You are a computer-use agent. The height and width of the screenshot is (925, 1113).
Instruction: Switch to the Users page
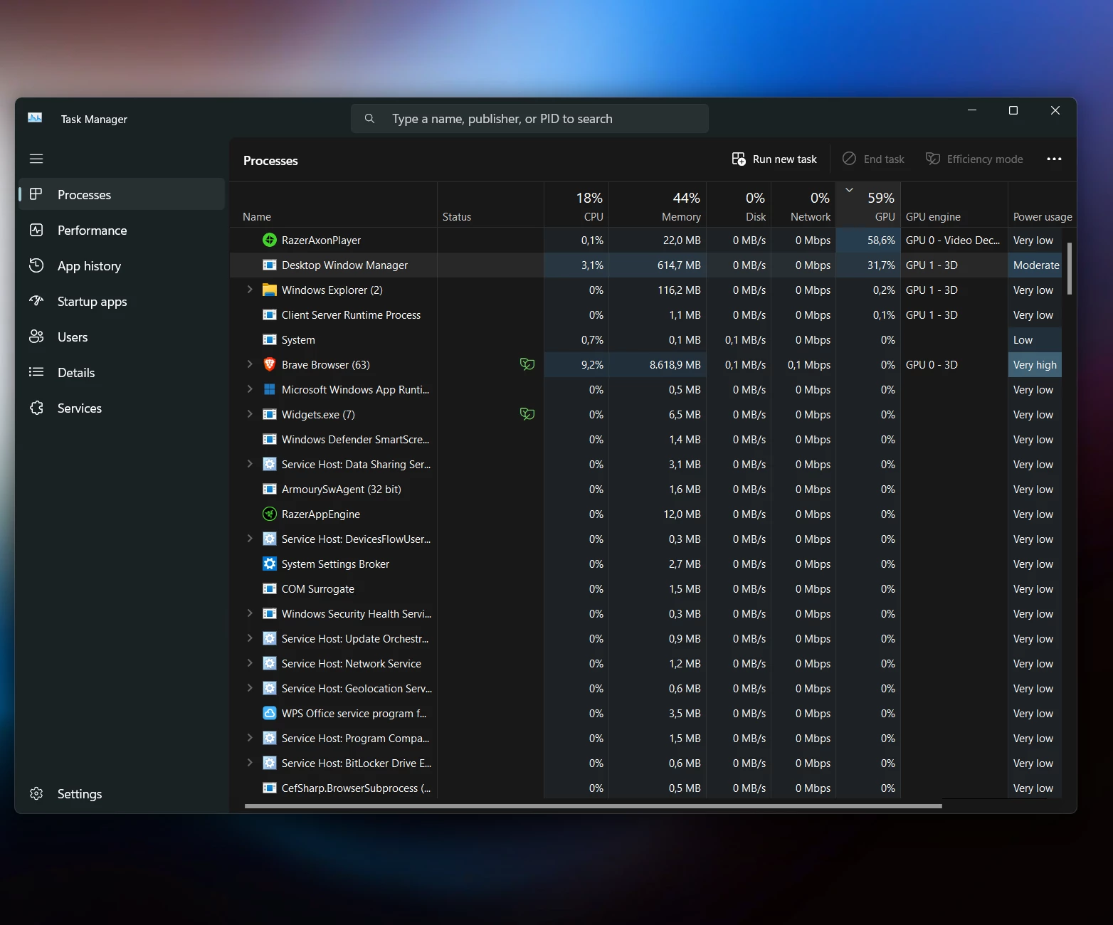click(x=122, y=337)
